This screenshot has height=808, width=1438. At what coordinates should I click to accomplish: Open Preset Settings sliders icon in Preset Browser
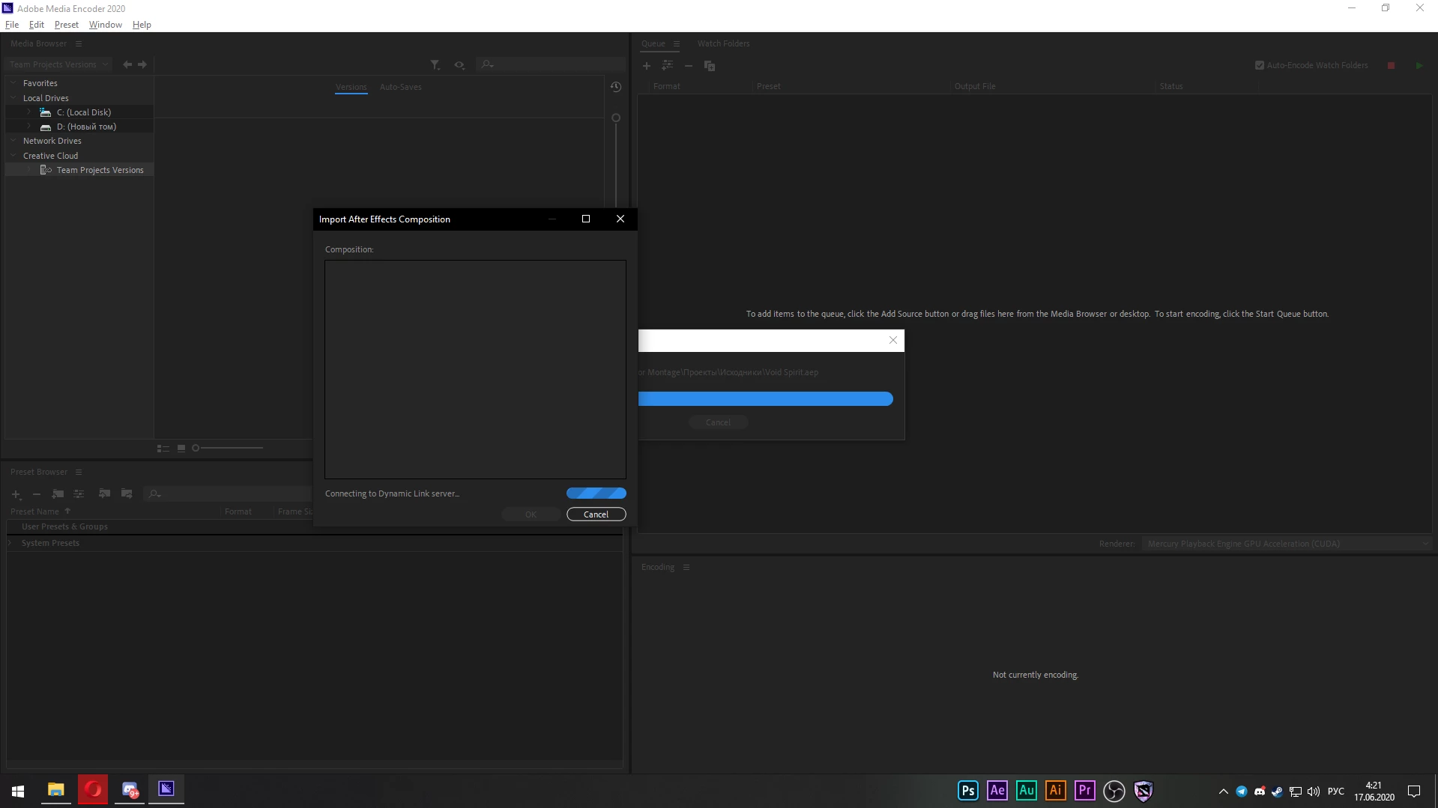click(x=79, y=494)
